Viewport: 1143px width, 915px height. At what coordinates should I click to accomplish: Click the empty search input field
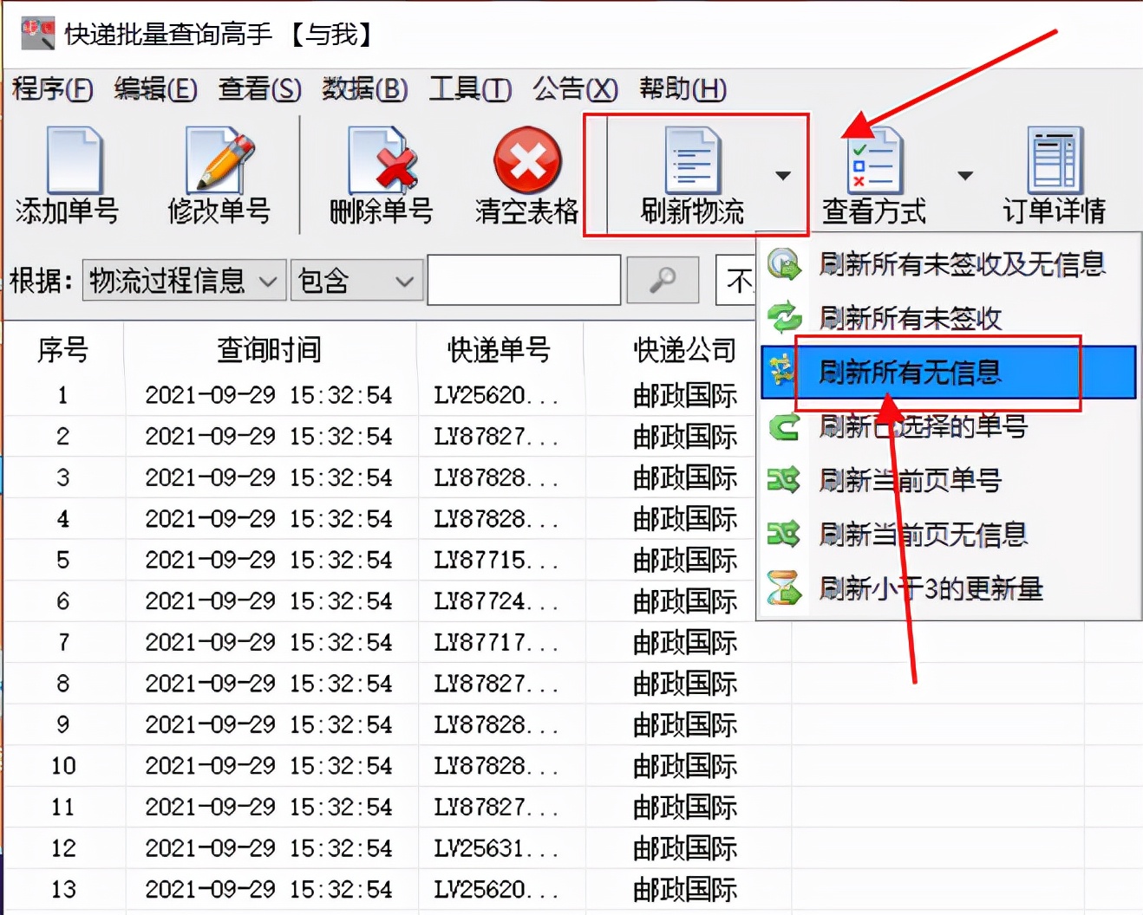[522, 280]
